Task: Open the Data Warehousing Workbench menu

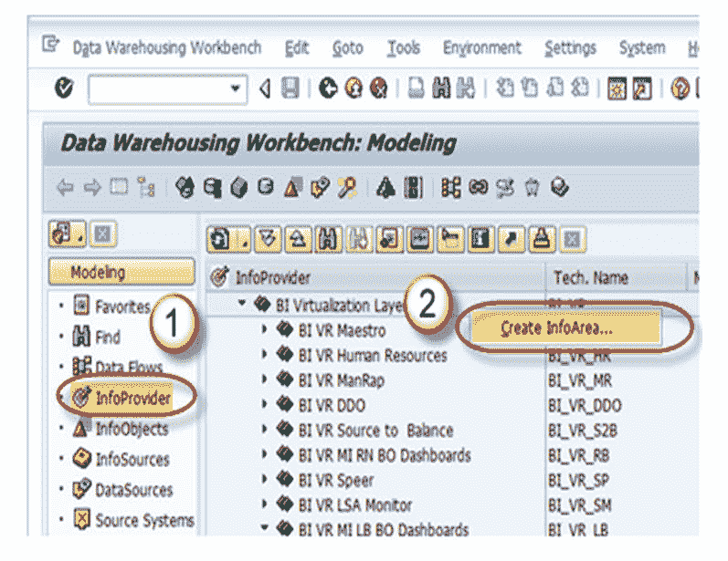Action: [167, 47]
